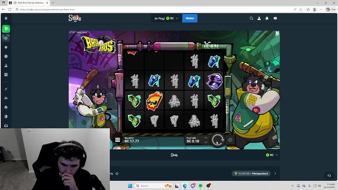Open the Wallet
The image size is (338, 190).
190,18
